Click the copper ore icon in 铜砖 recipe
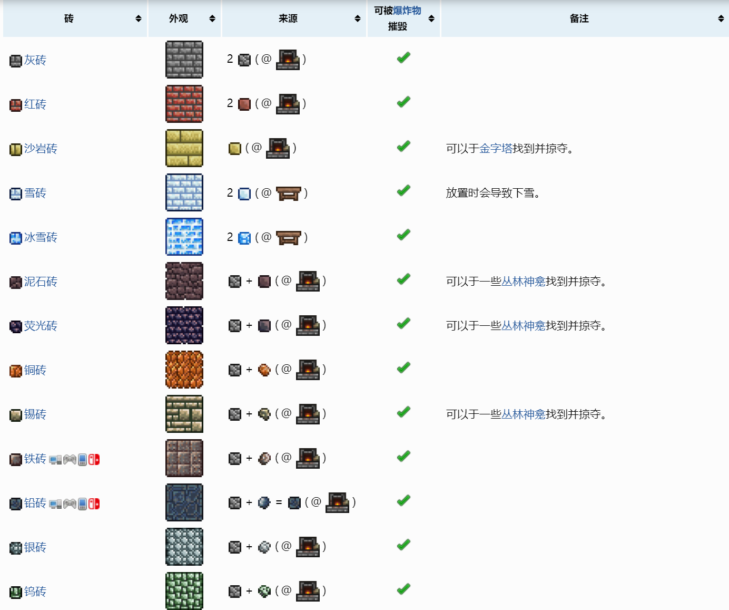This screenshot has width=729, height=610. pyautogui.click(x=264, y=370)
